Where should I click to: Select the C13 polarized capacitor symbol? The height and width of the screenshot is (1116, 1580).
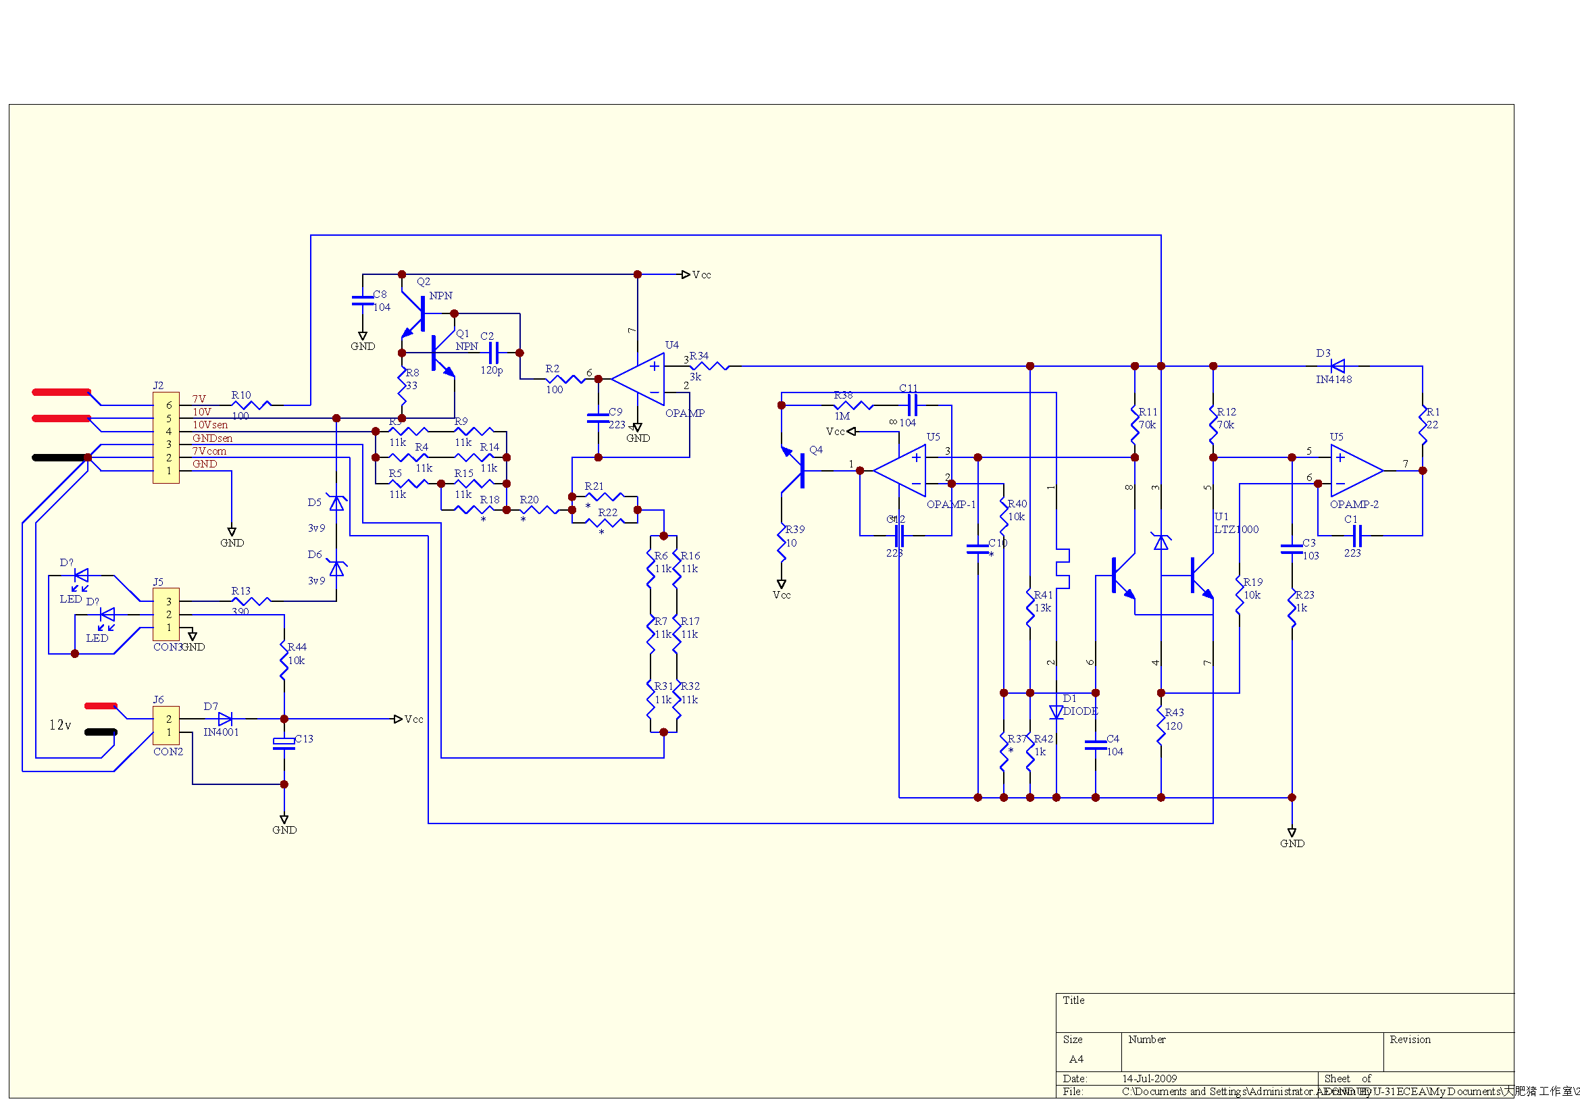[284, 744]
